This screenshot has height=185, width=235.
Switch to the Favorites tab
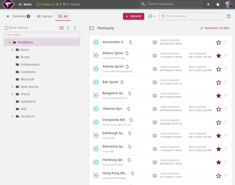(18, 16)
